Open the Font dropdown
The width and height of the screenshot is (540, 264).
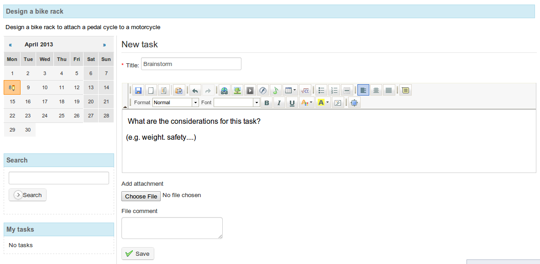pyautogui.click(x=236, y=103)
